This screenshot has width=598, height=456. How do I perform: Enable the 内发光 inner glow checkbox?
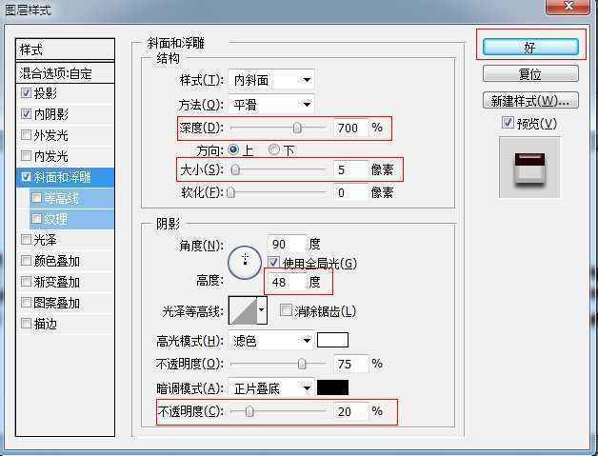(26, 155)
